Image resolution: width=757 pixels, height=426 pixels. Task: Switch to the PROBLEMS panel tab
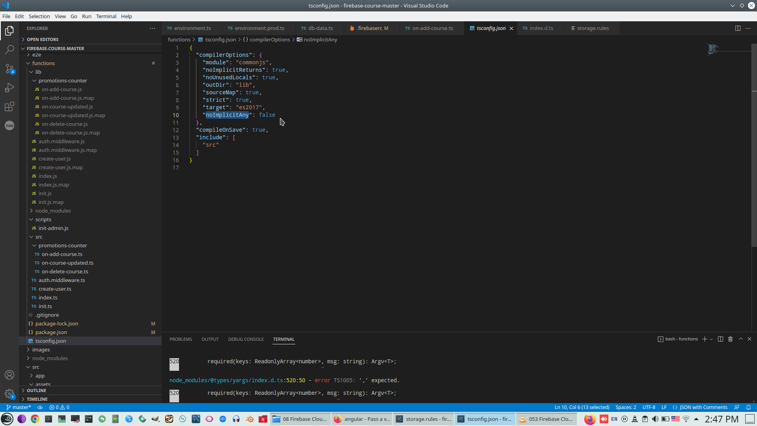[181, 339]
